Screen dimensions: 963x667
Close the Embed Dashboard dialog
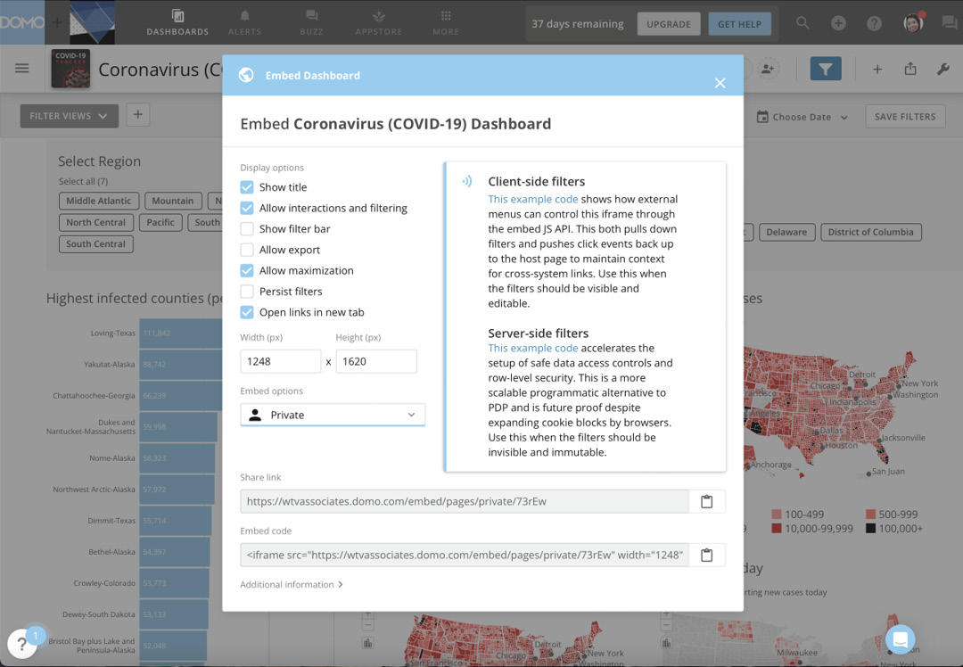coord(720,83)
